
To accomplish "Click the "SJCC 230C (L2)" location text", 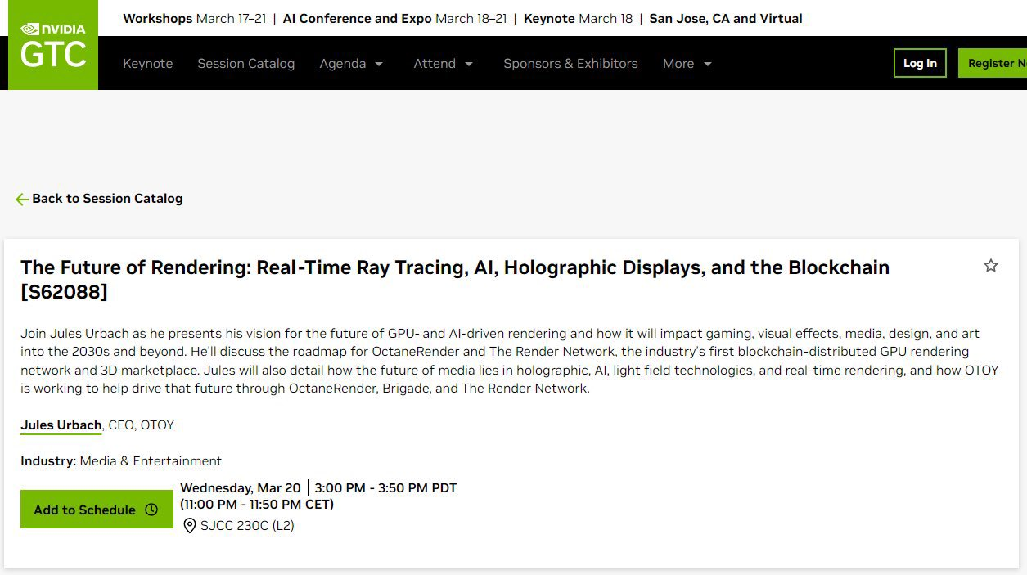I will tap(247, 526).
